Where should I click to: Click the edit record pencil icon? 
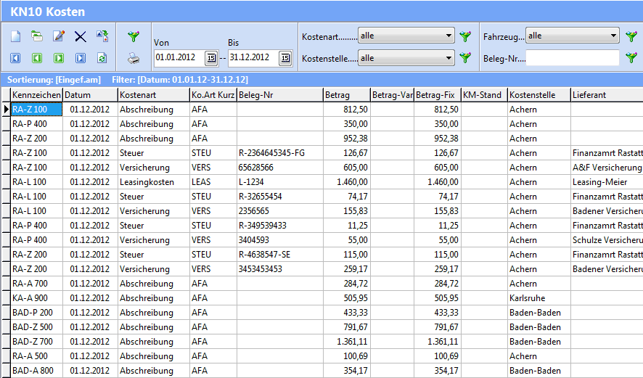tap(59, 36)
